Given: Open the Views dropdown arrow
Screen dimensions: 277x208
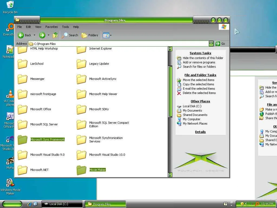Looking at the screenshot, I should coord(111,35).
